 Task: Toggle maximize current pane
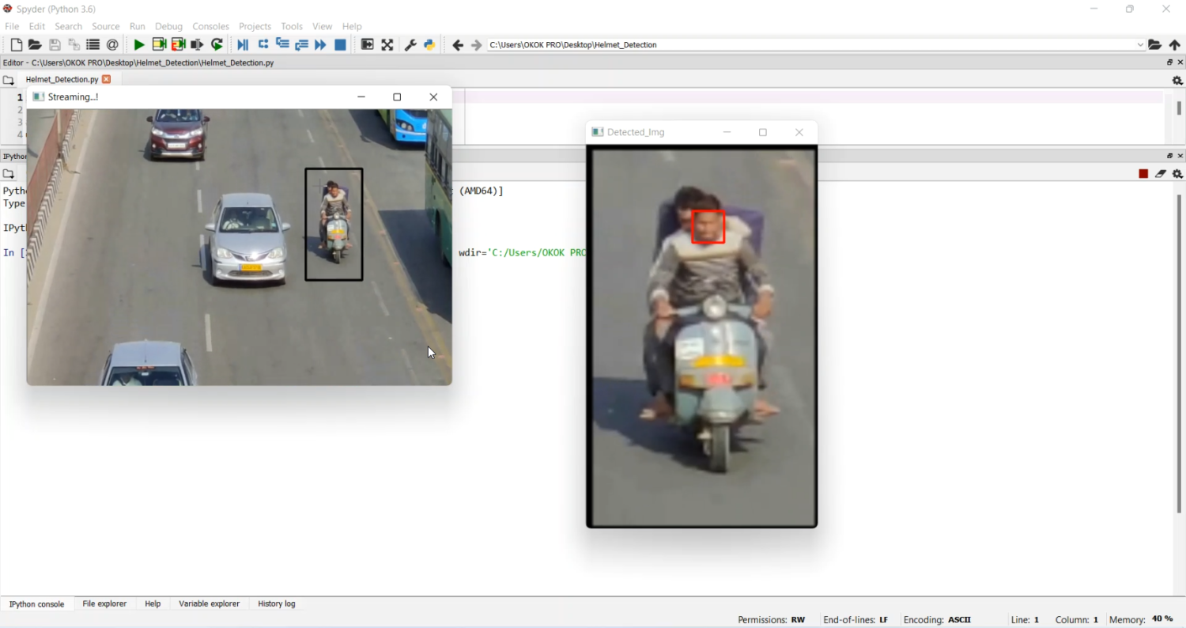point(366,44)
